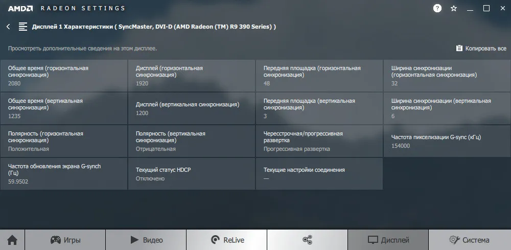The height and width of the screenshot is (250, 511).
Task: Open the Connect share icon tab
Action: [x=307, y=240]
